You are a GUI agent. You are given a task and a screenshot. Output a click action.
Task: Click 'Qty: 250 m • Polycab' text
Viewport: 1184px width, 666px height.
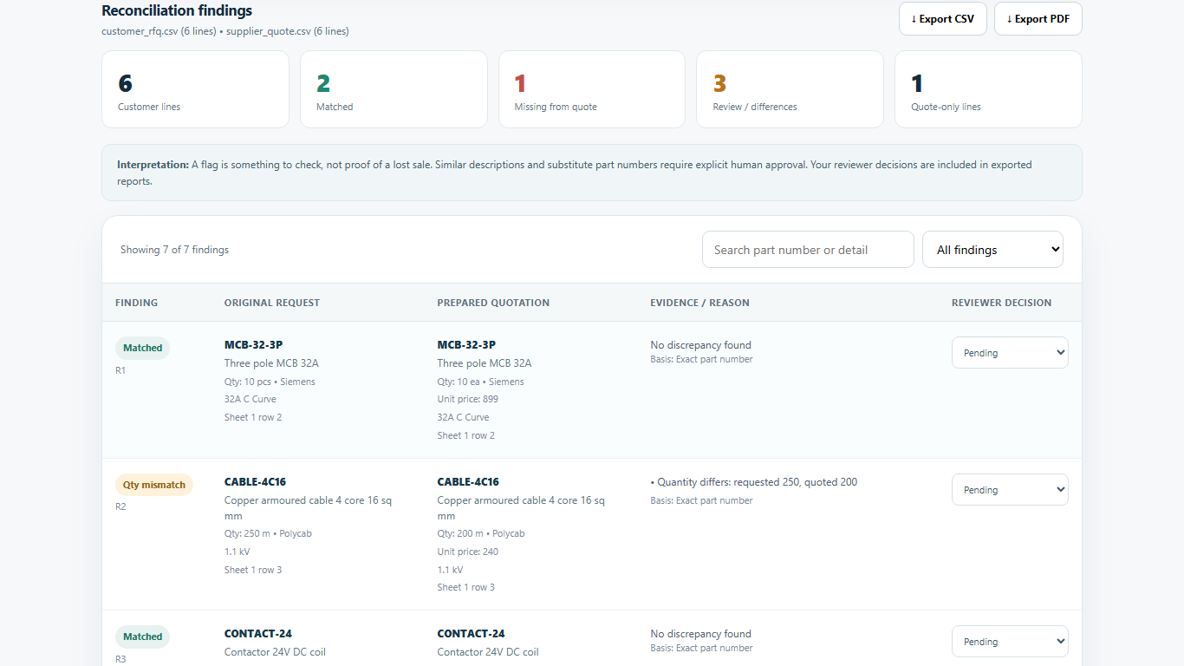click(268, 534)
